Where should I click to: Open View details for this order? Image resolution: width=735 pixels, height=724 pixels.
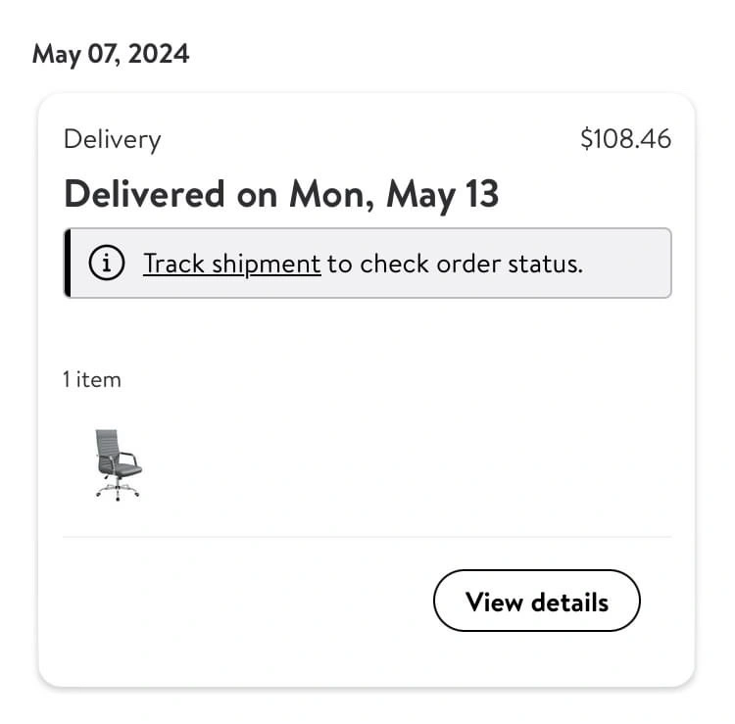(x=537, y=601)
